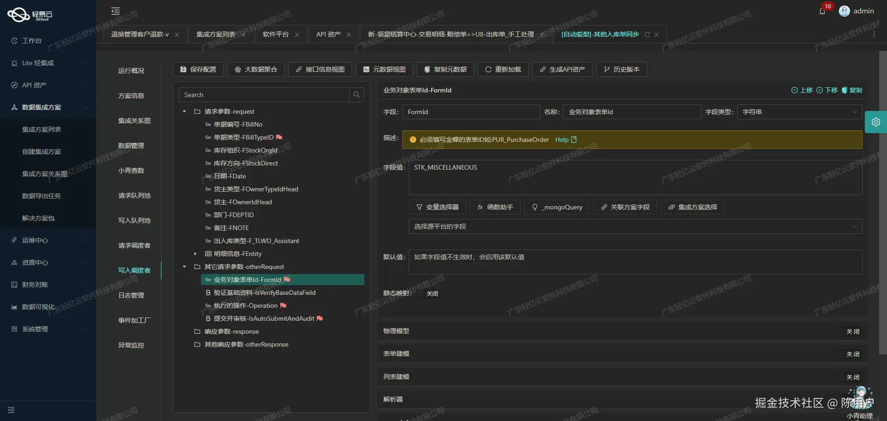Image resolution: width=887 pixels, height=421 pixels.
Task: Expand the 明细信息-FEntity tree node
Action: point(194,254)
